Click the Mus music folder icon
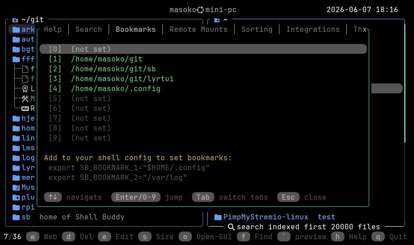Screen dimensions: 414x245 point(16,188)
